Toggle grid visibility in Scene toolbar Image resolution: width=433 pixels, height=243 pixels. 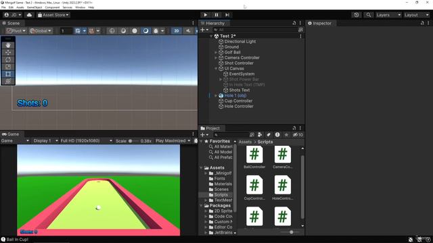point(78,31)
